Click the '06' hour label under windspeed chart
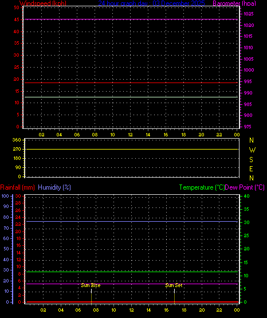Image resolution: width=267 pixels, height=318 pixels. [x=77, y=135]
